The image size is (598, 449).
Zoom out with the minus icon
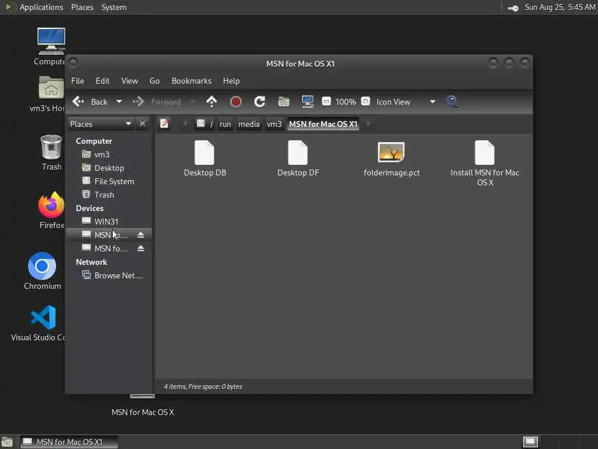point(326,101)
